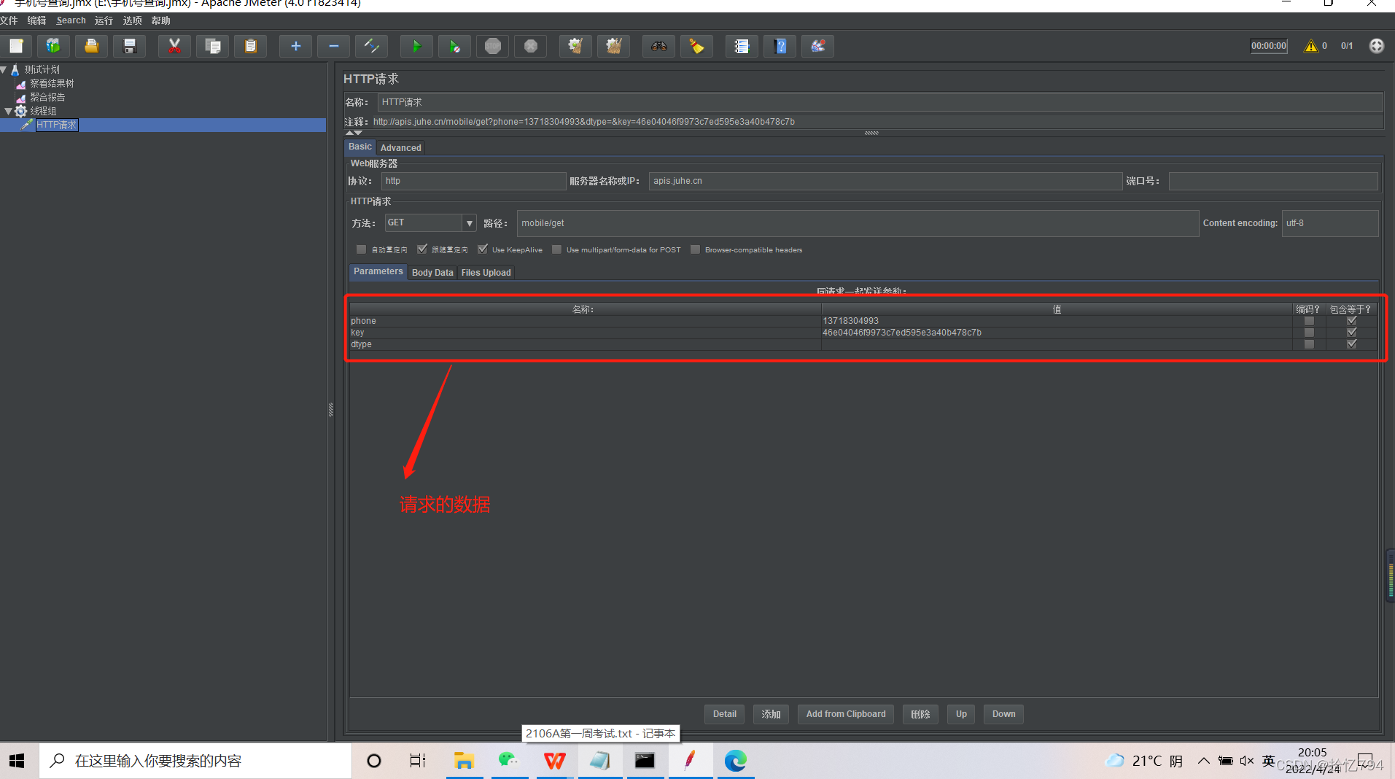This screenshot has height=779, width=1395.
Task: Open 帮助 menu
Action: click(x=160, y=20)
